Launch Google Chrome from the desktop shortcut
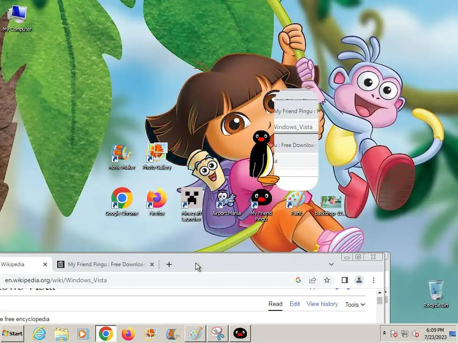The height and width of the screenshot is (343, 458). [x=122, y=202]
